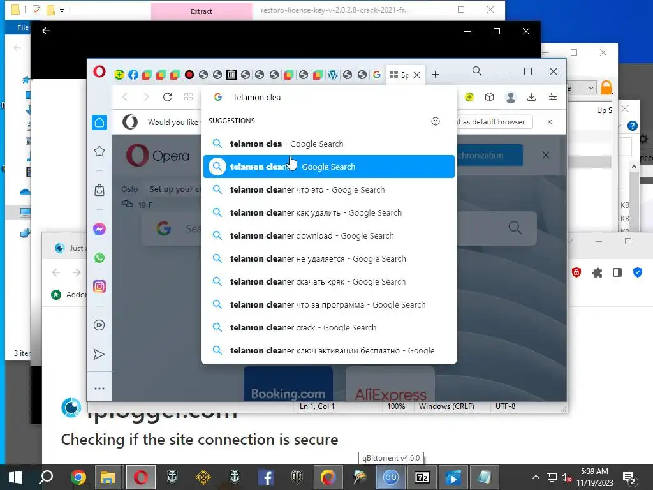Click 'as default browser' button in Opera
The image size is (653, 490).
point(495,122)
